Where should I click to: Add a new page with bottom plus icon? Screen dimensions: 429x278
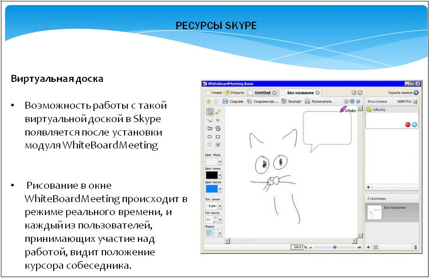[368, 247]
